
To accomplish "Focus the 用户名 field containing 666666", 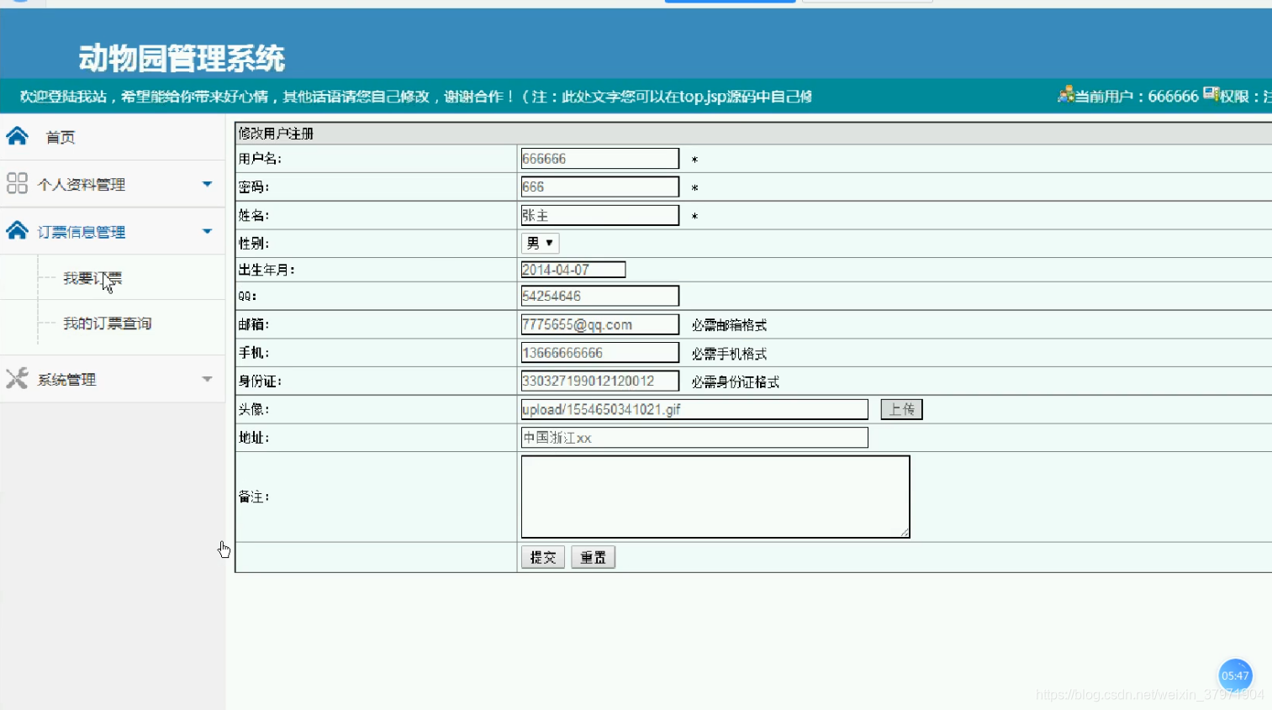I will [599, 159].
